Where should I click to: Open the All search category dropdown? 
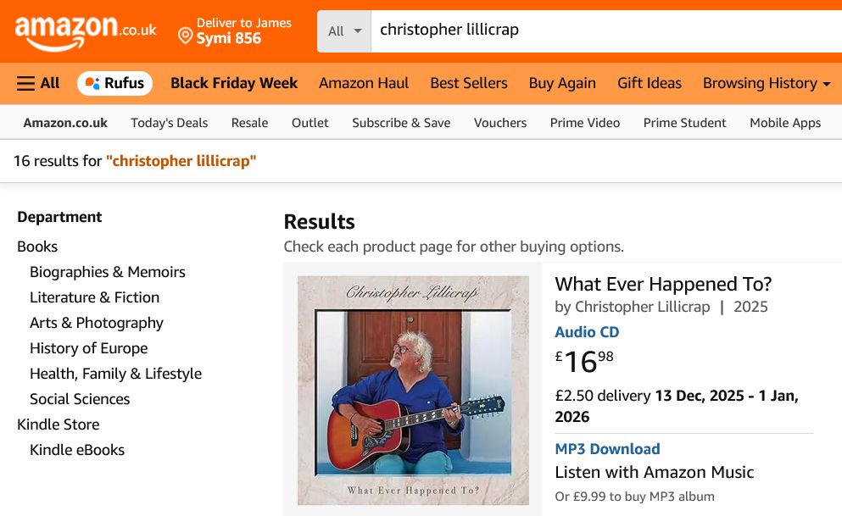click(x=344, y=31)
